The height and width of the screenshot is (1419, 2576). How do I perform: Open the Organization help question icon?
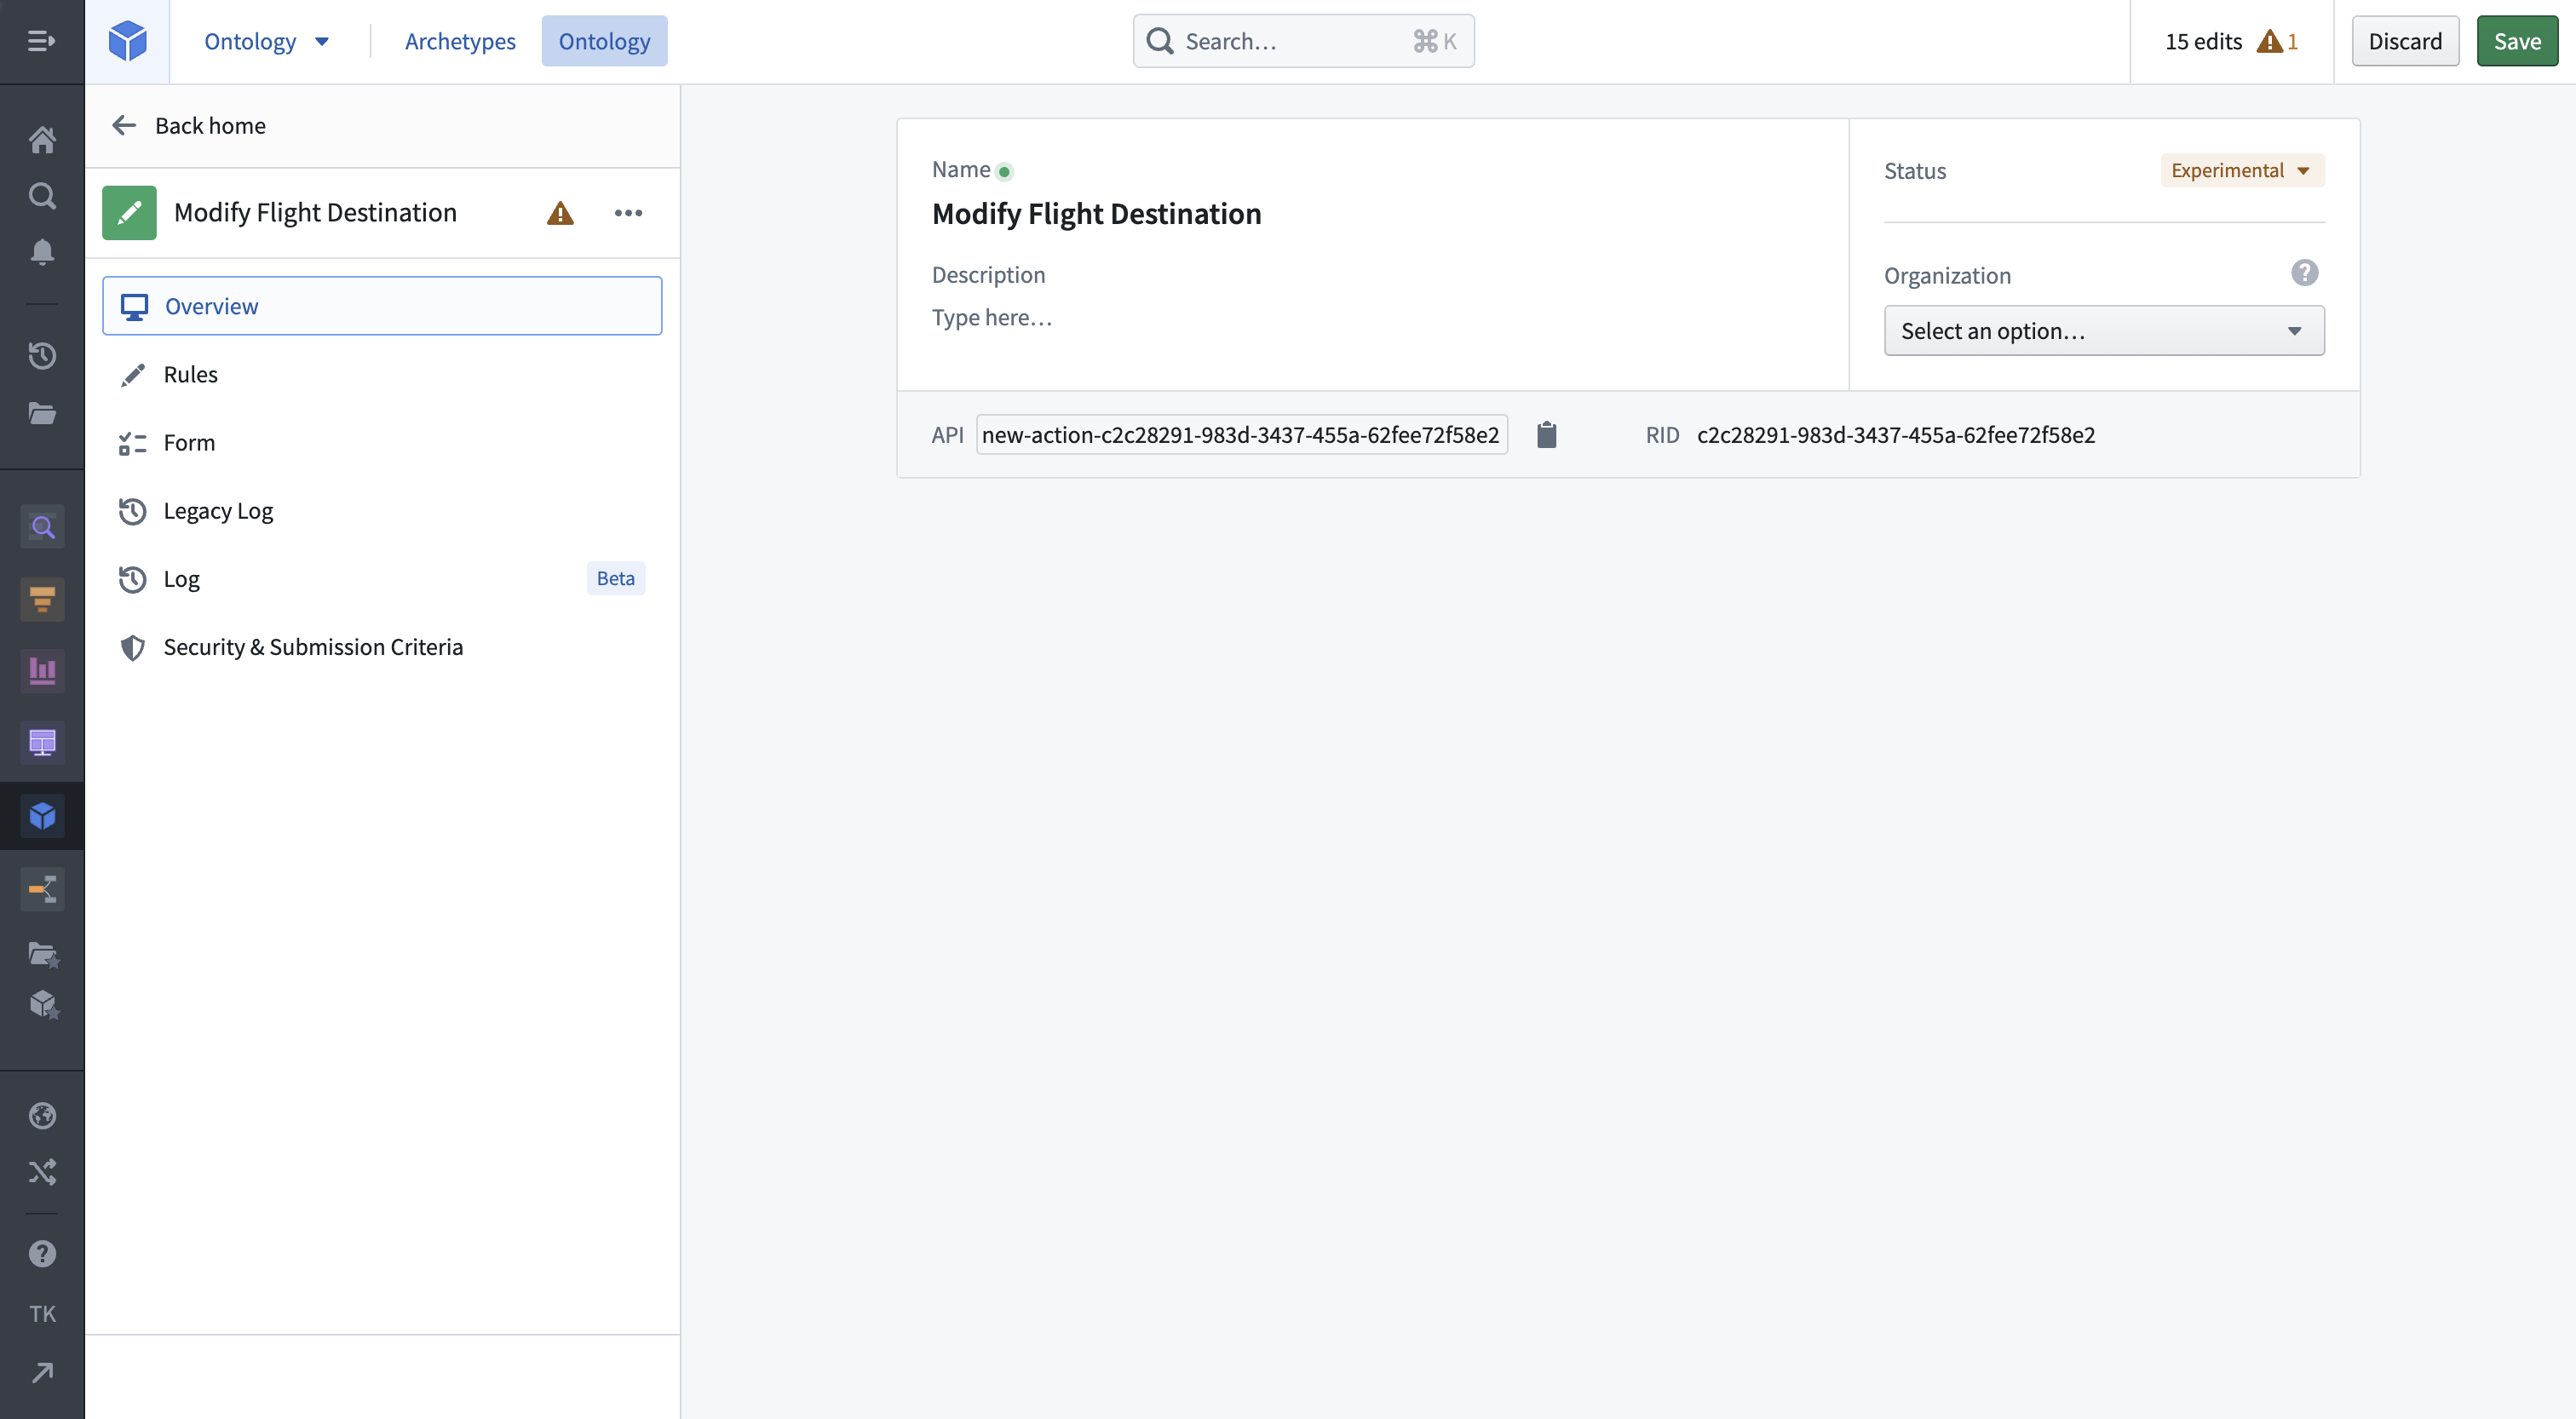coord(2304,273)
